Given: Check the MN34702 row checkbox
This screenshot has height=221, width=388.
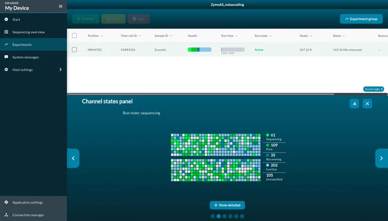Looking at the screenshot, I should pos(75,50).
